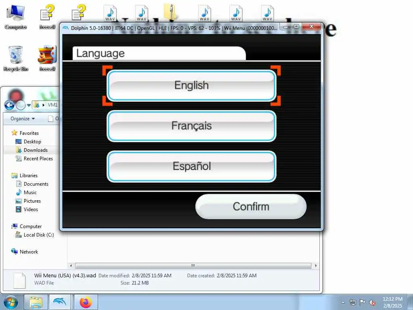Open Downloads in Explorer sidebar
This screenshot has width=413, height=310.
[31, 150]
